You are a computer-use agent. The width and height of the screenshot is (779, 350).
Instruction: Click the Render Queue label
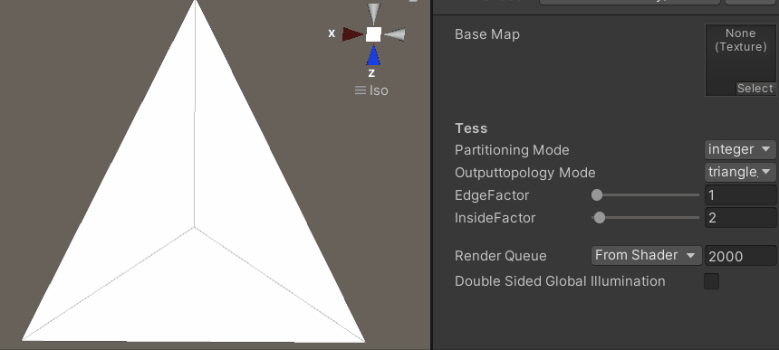point(500,256)
